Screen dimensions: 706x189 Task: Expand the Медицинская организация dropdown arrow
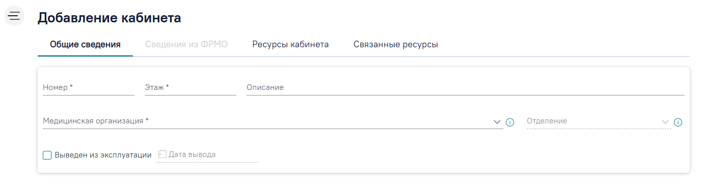(x=497, y=122)
